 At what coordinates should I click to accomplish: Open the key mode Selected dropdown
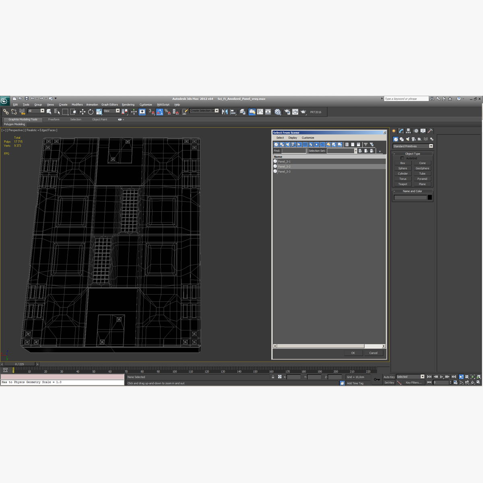pos(411,377)
